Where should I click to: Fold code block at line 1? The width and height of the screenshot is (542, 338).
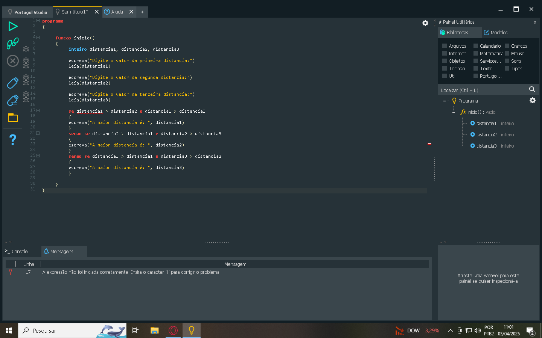point(38,20)
